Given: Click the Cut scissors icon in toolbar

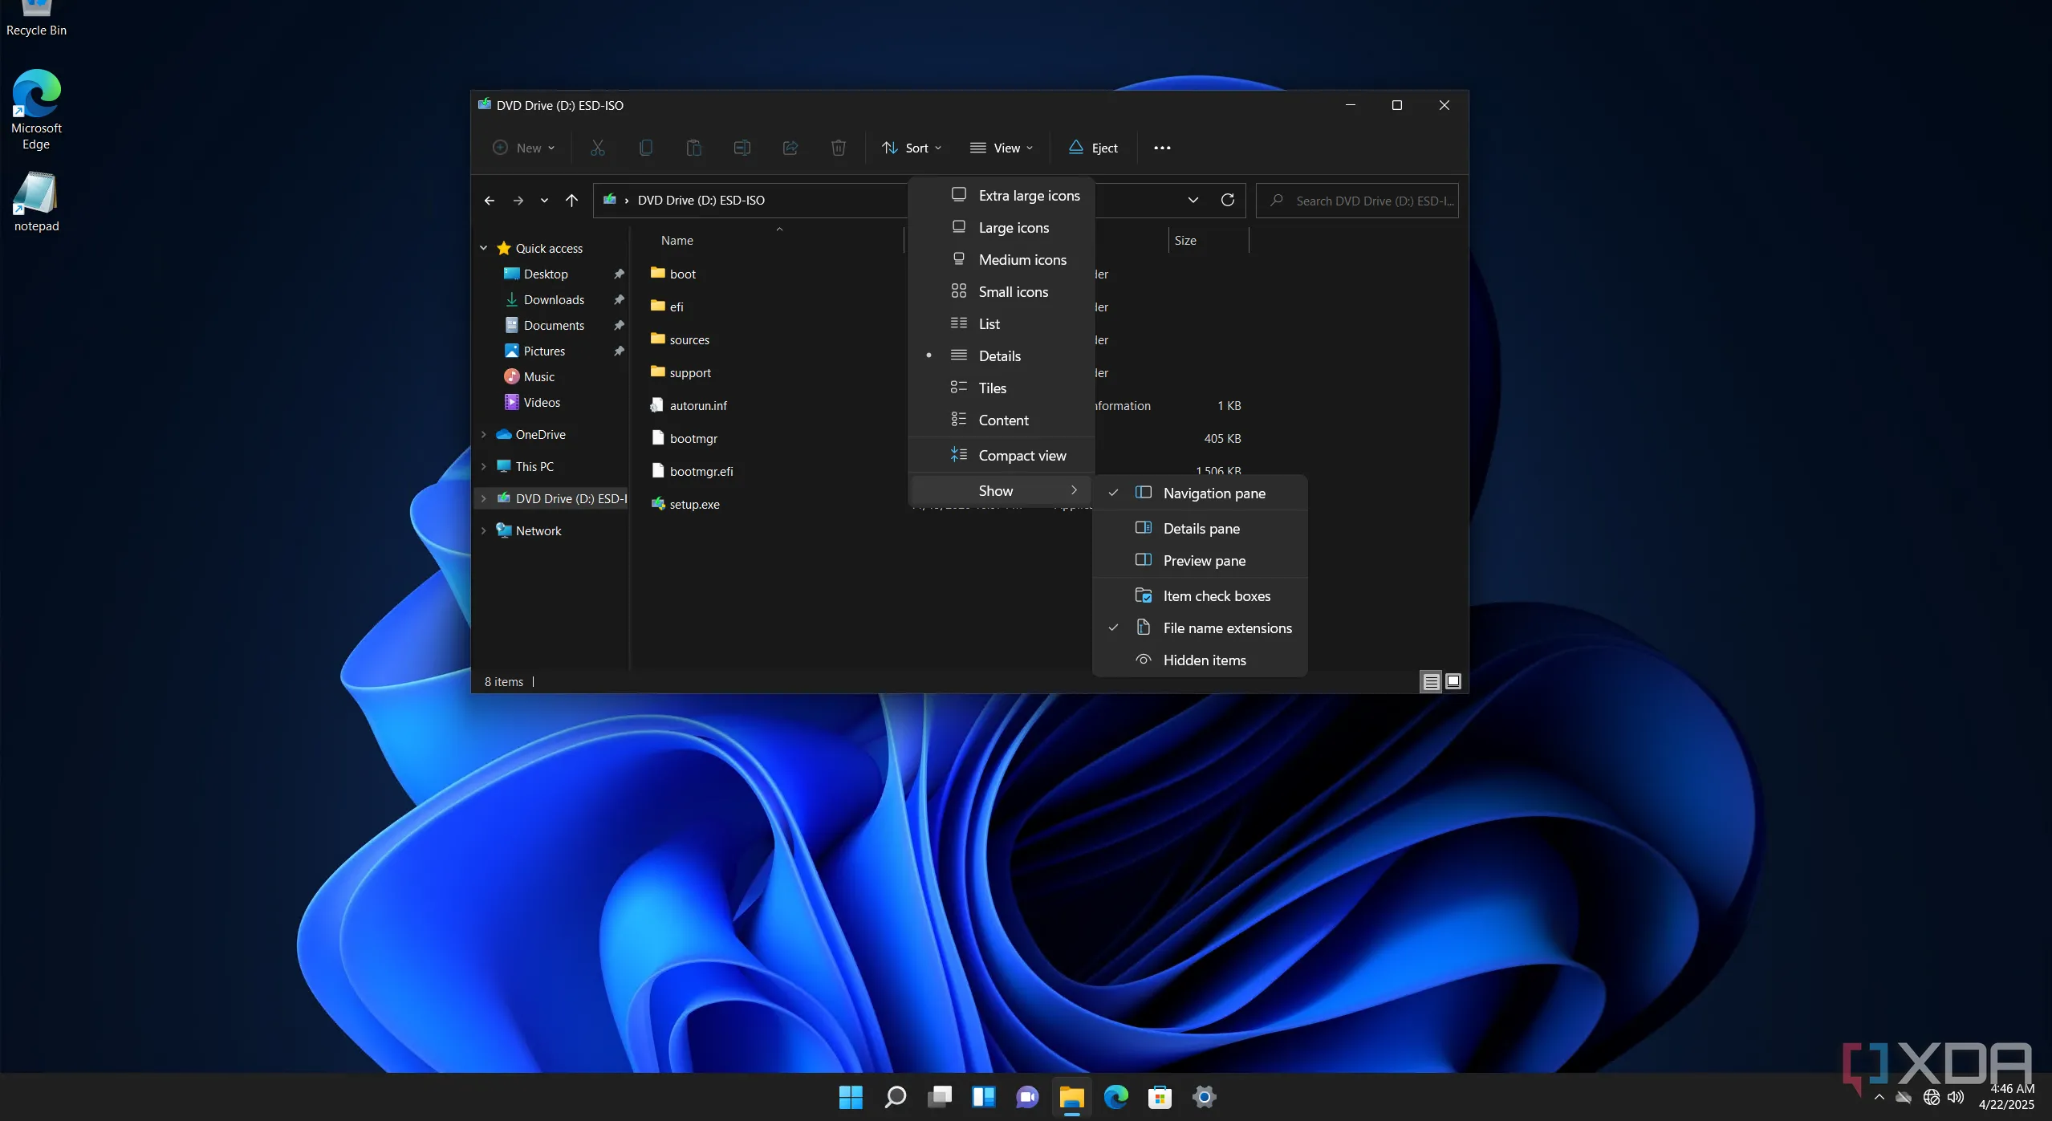Looking at the screenshot, I should coord(597,148).
